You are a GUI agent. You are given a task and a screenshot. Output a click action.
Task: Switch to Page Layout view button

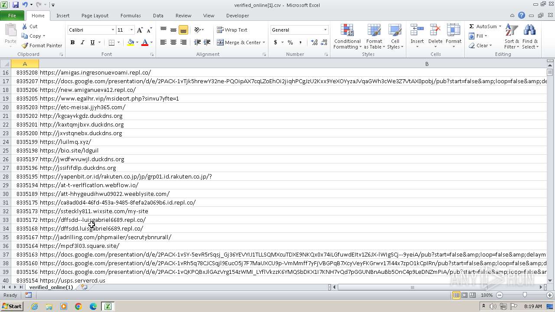(464, 295)
